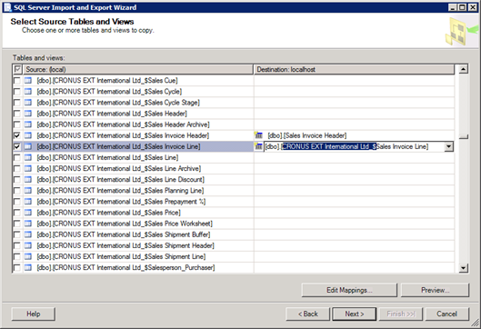Screen dimensions: 481x329
Task: Click table icon for Sales Line row
Action: 28,157
